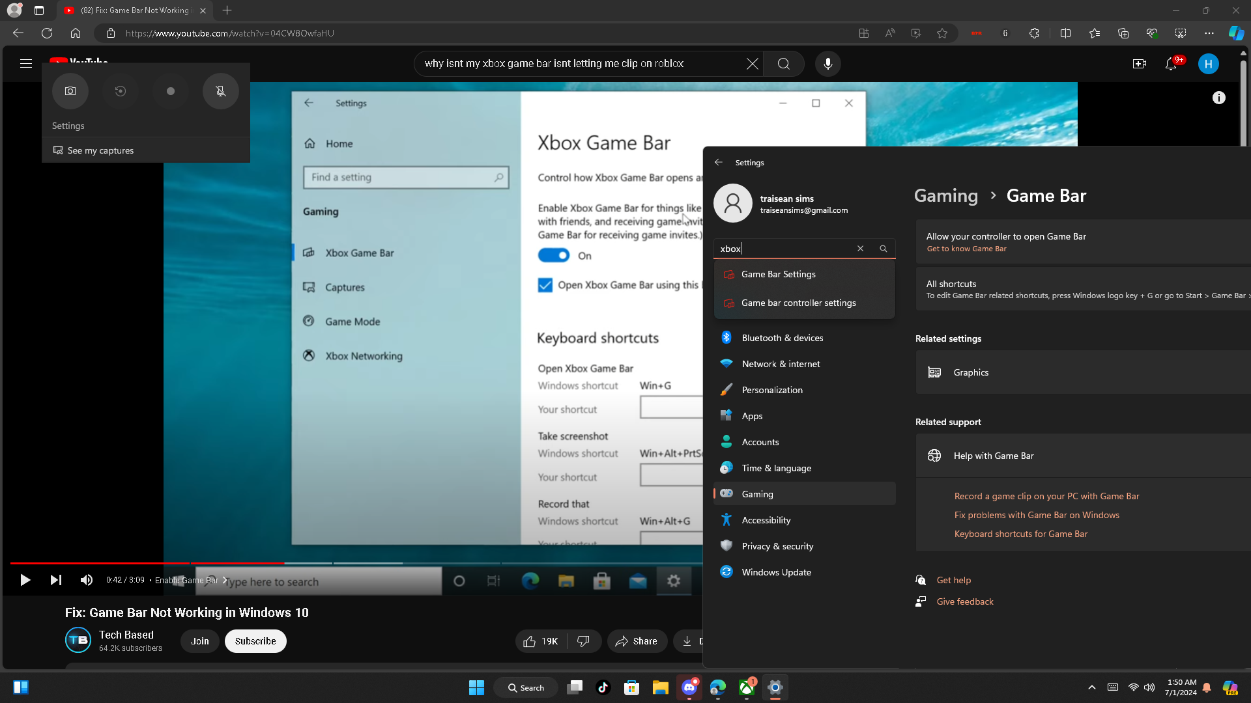Select Game bar controller settings suggestion

805,303
